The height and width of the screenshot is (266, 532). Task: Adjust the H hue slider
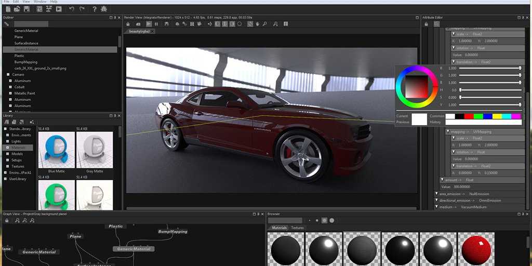490,90
